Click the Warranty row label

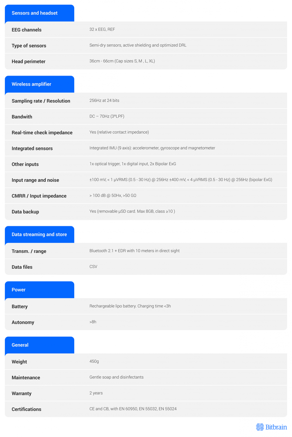[x=21, y=394]
